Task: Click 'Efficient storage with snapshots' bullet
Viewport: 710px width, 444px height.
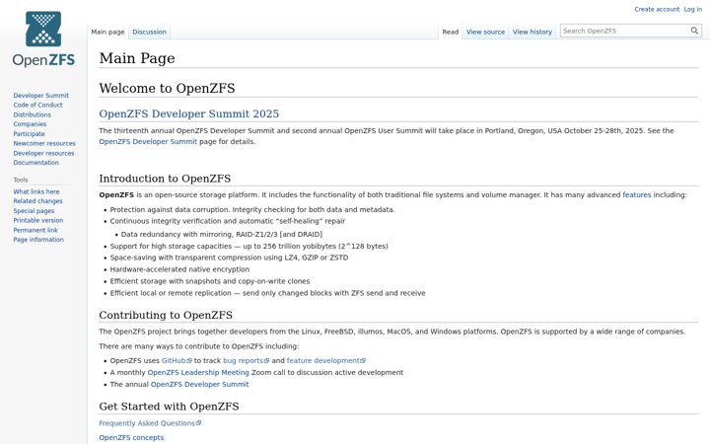Action: point(210,281)
